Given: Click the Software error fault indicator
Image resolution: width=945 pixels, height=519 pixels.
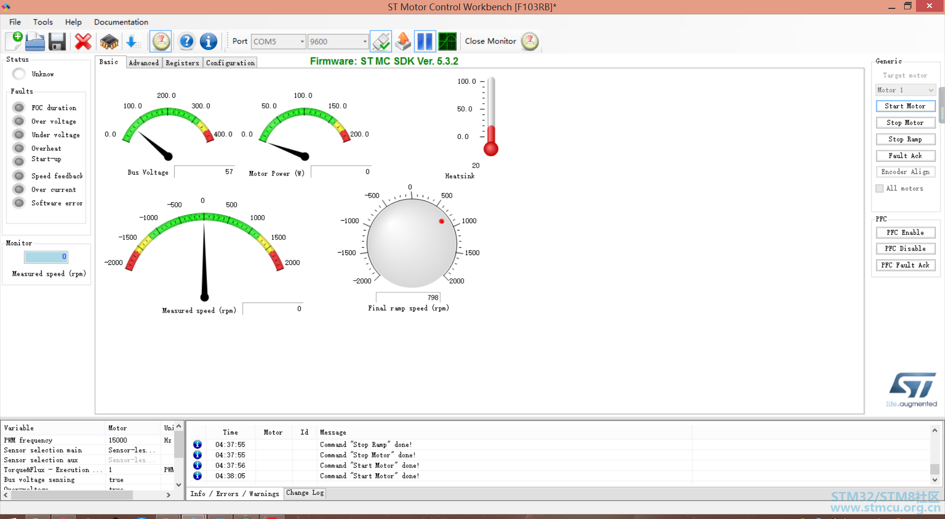Looking at the screenshot, I should coord(19,202).
